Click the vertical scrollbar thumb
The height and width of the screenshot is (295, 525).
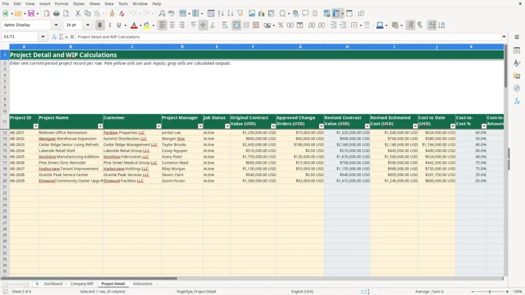click(x=506, y=66)
